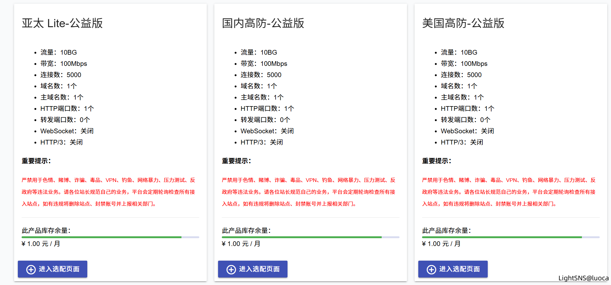This screenshot has width=611, height=285.
Task: Open 进入选配页面 for 美国高防-公益版
Action: [453, 269]
